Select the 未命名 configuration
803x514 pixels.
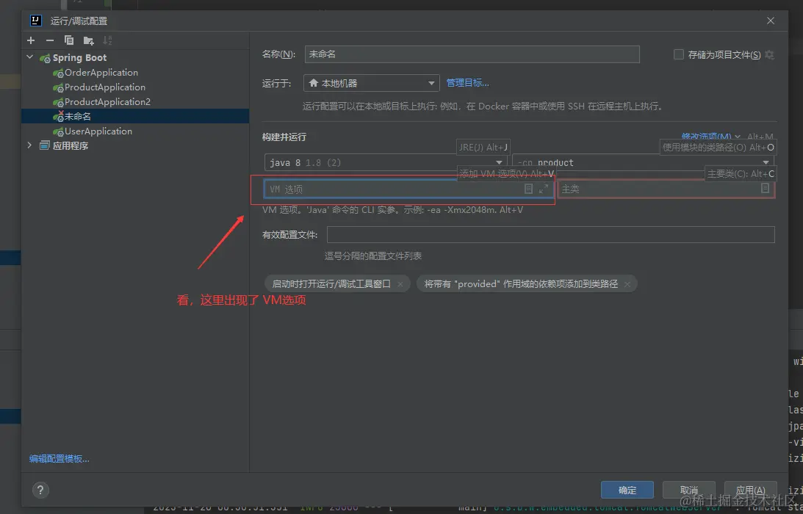(135, 116)
